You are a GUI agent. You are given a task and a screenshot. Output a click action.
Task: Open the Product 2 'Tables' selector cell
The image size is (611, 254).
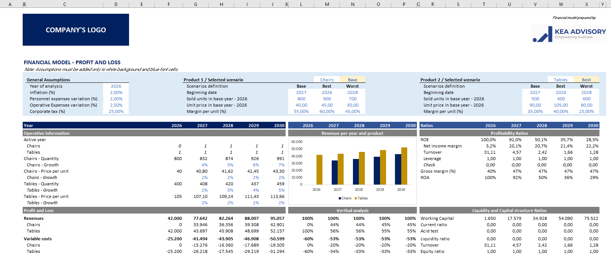560,80
